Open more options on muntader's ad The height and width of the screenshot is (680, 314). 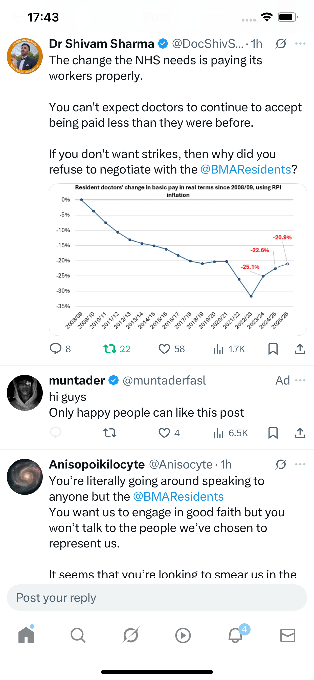pos(300,380)
